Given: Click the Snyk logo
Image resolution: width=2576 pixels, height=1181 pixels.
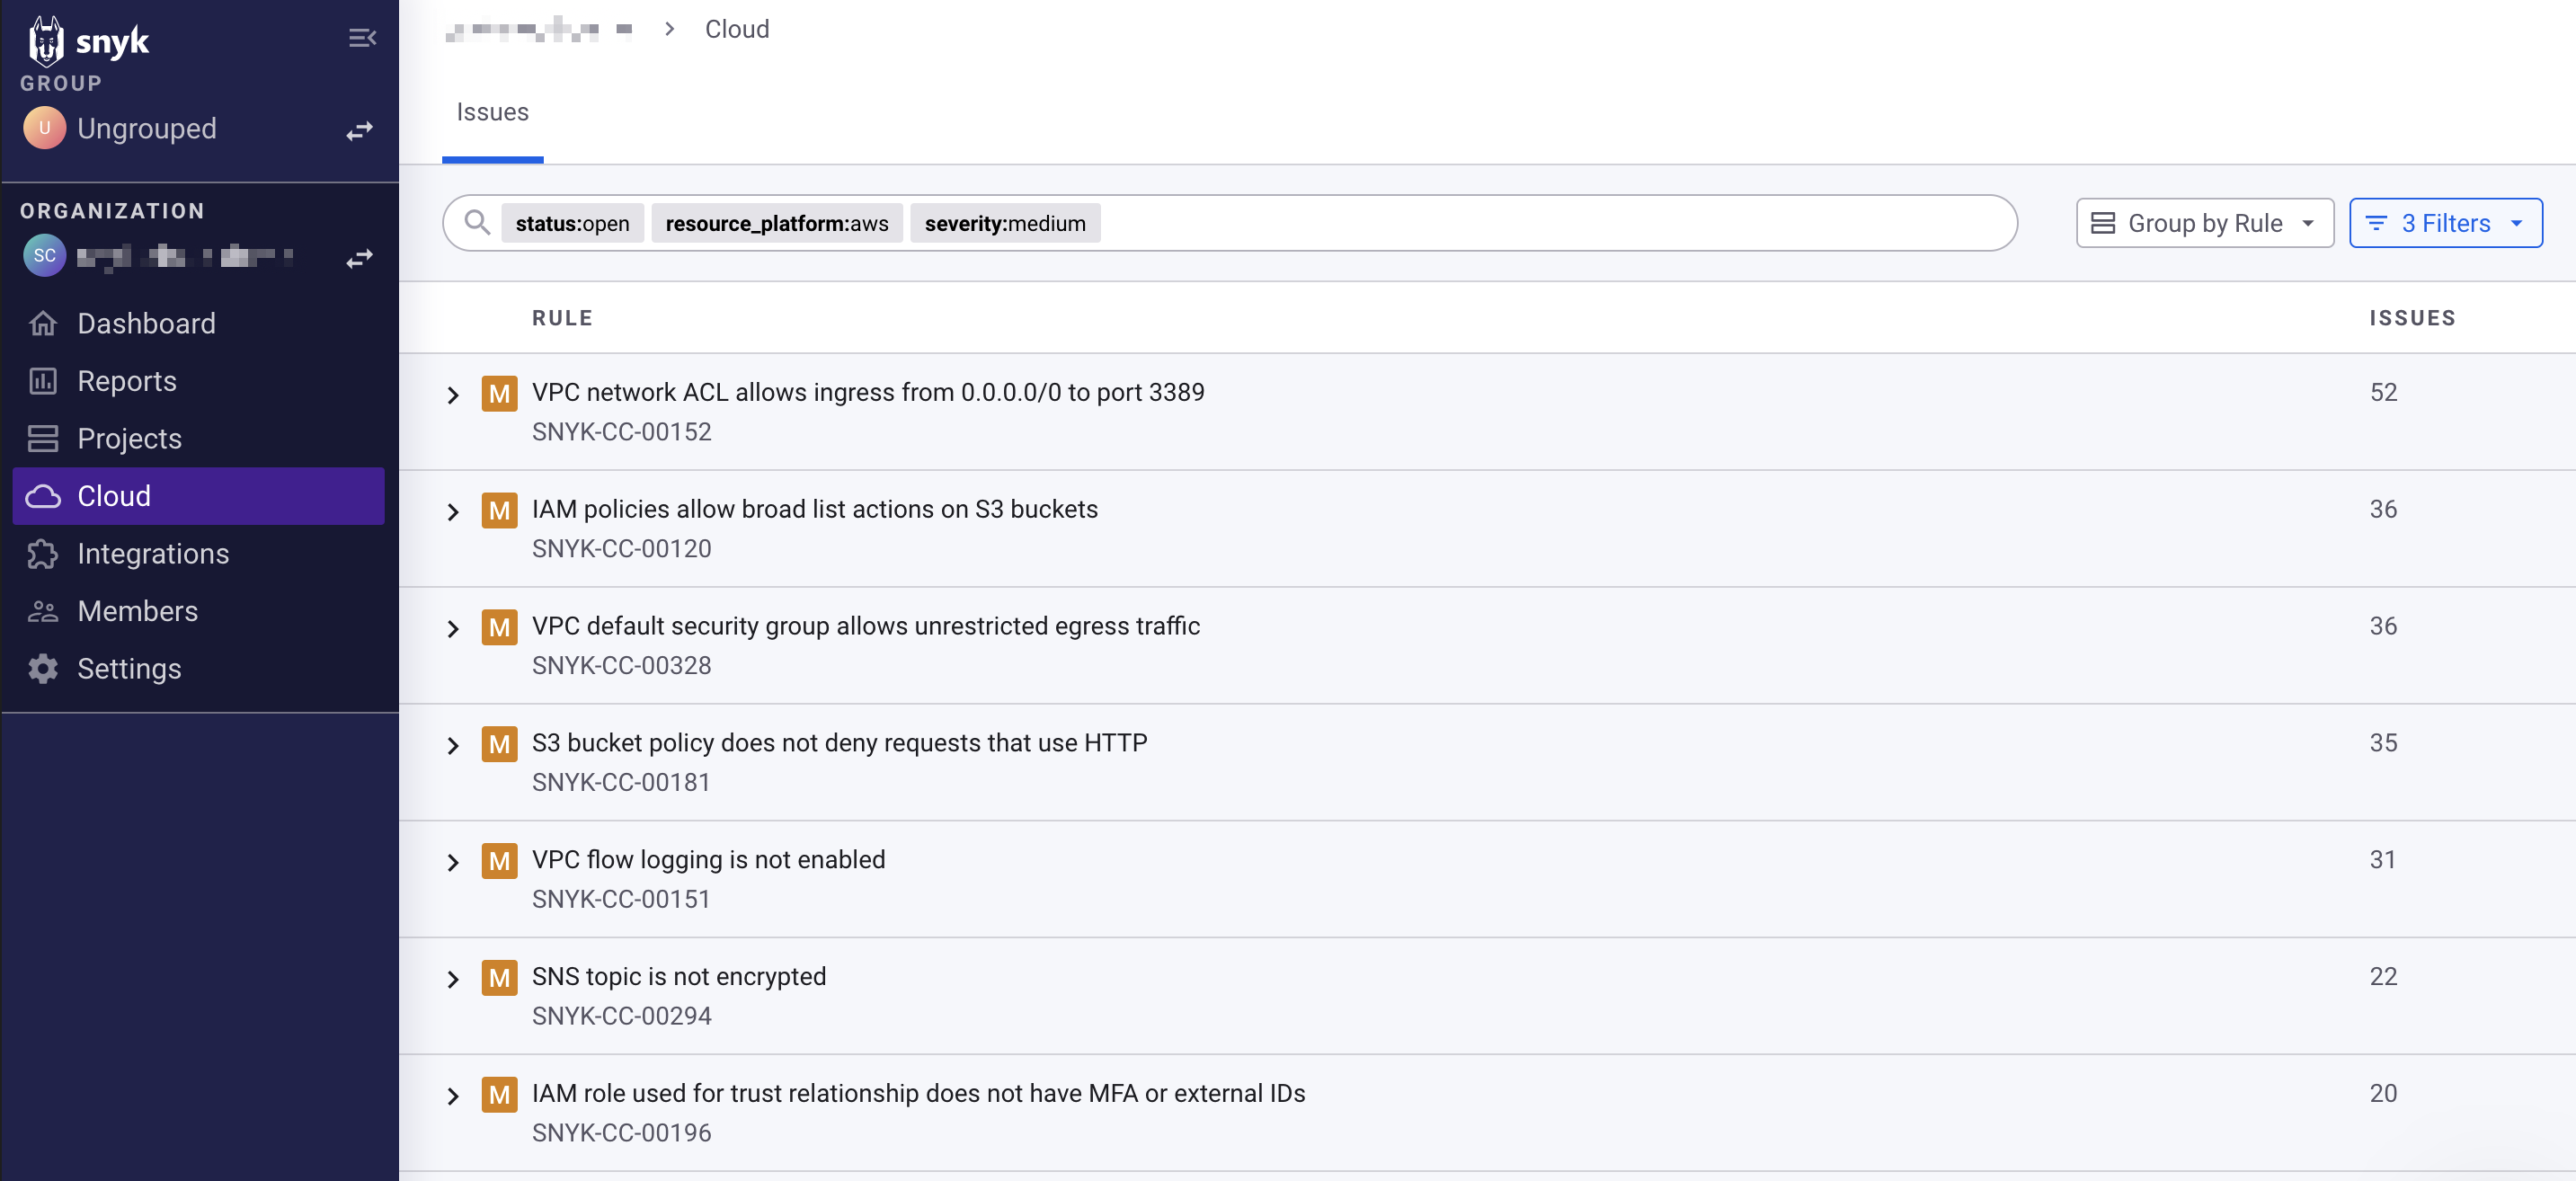Looking at the screenshot, I should coord(89,41).
